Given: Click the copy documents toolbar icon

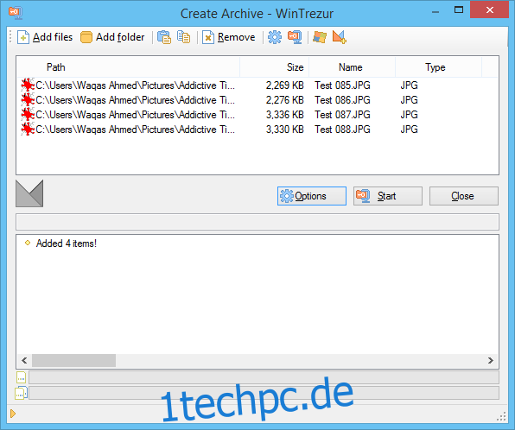Looking at the screenshot, I should click(183, 37).
